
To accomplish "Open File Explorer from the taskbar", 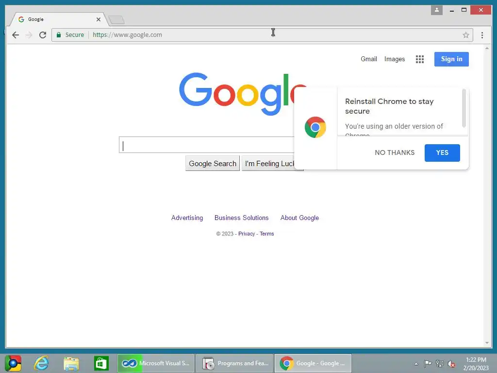I will point(71,363).
